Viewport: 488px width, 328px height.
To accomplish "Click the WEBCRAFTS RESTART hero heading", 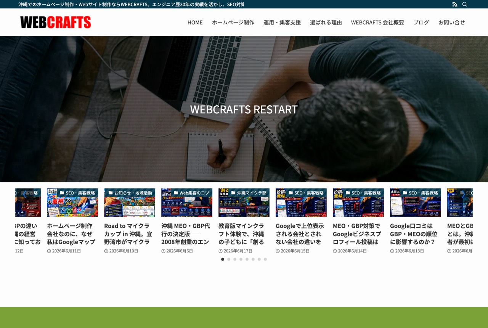I will click(244, 109).
